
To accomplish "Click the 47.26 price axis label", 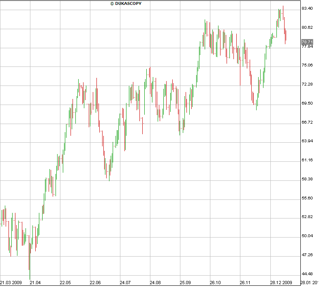I will (307, 255).
